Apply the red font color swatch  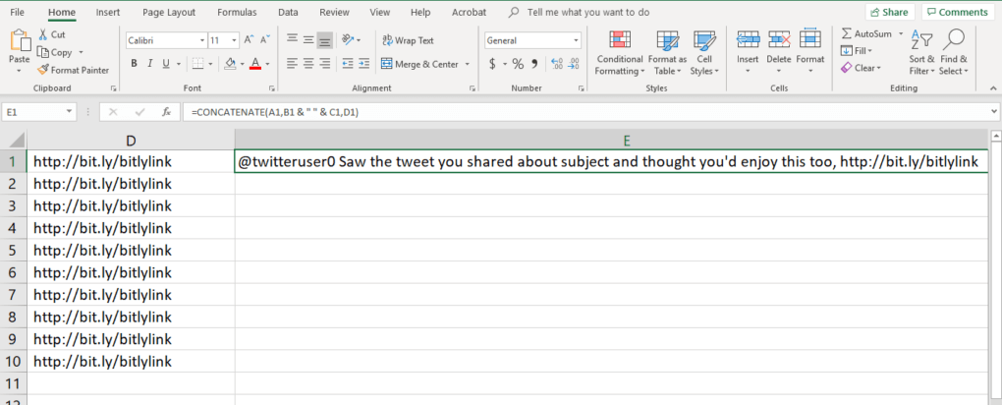pyautogui.click(x=254, y=64)
